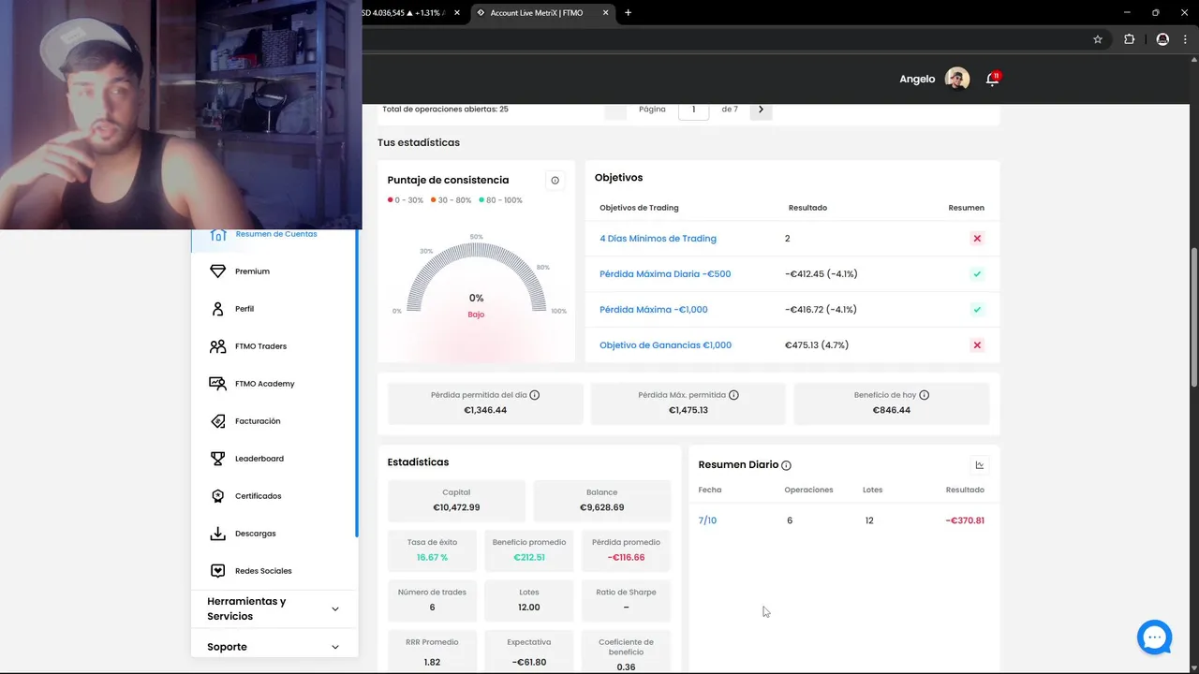
Task: Open Chrome three-dot menu
Action: [1186, 39]
